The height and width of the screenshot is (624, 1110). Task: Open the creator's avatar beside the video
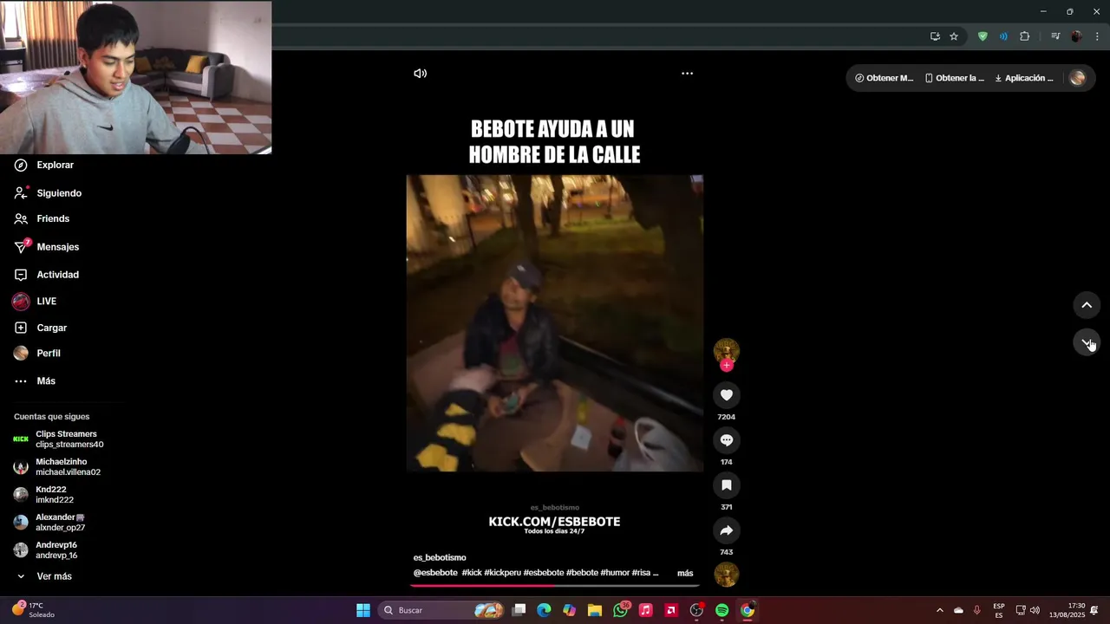click(727, 350)
